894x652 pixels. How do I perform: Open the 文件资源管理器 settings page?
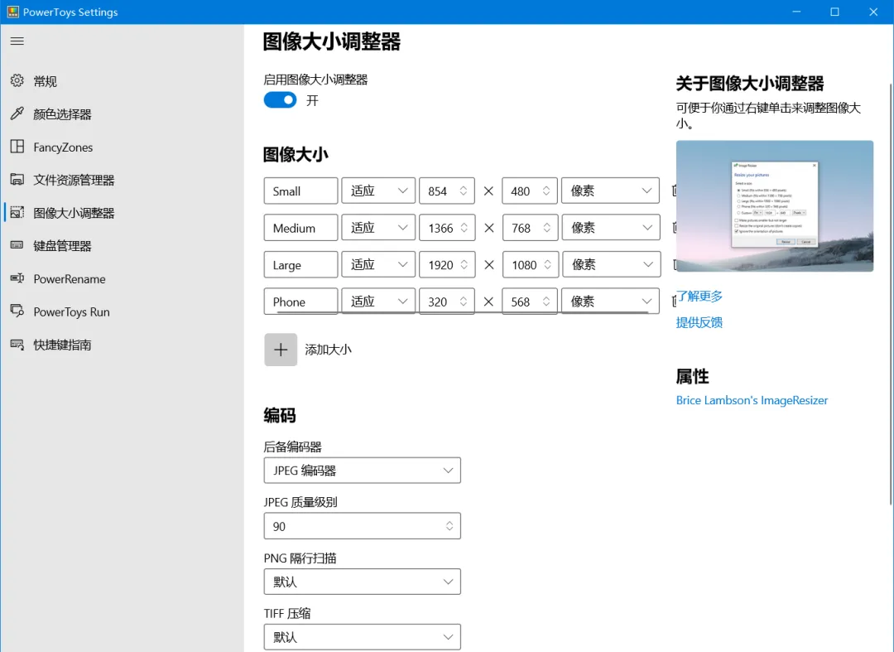(74, 181)
